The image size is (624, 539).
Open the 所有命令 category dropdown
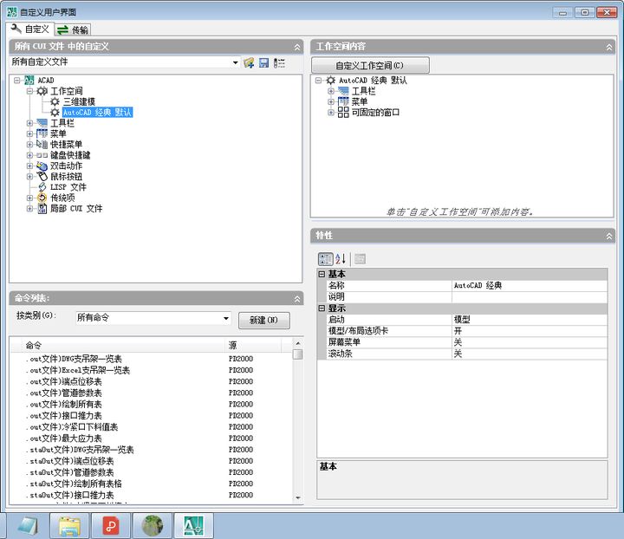coord(225,318)
